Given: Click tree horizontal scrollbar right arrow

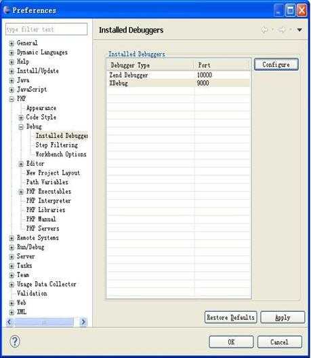Looking at the screenshot, I should (83, 322).
